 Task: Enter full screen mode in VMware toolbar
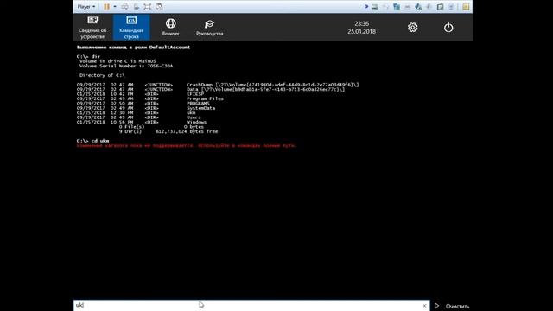coord(148,7)
